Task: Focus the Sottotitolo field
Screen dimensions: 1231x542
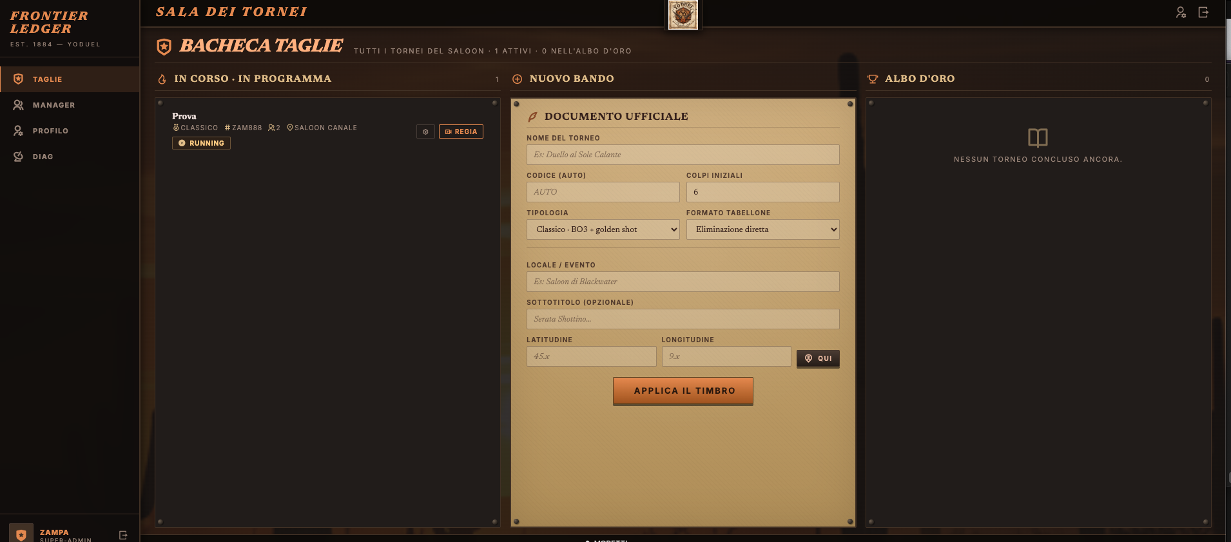Action: [683, 319]
